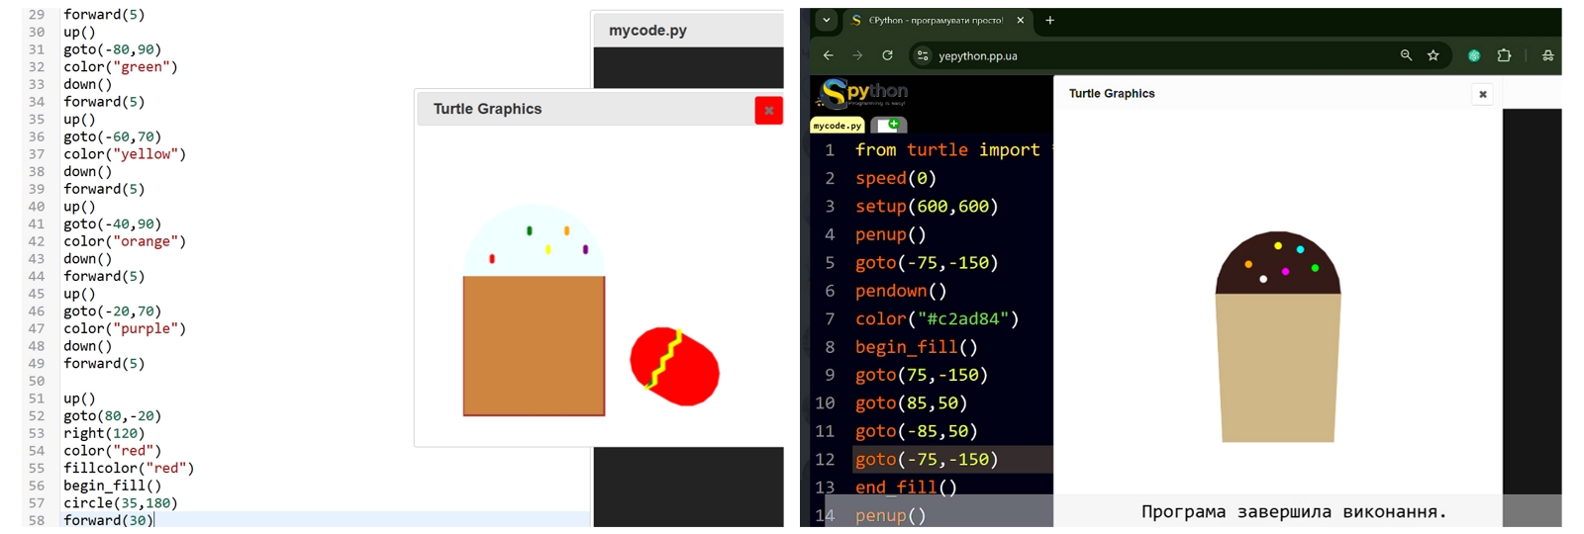Open the browser extensions puzzle icon
The image size is (1584, 534).
pyautogui.click(x=1504, y=55)
